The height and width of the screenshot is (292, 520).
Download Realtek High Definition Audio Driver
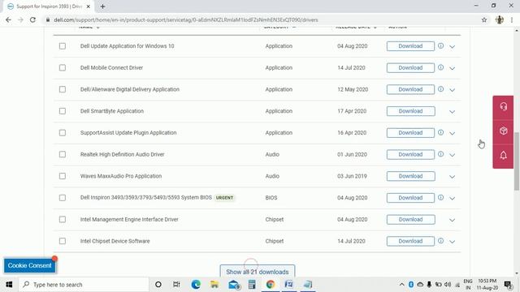point(410,154)
